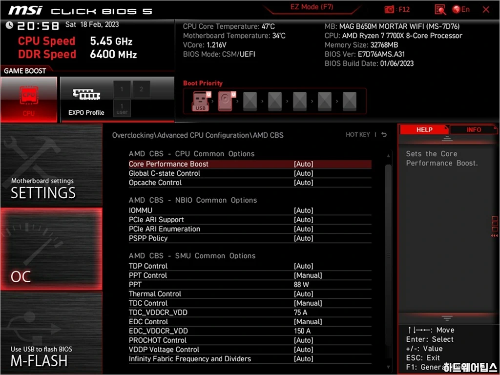Edit the PPT 88 W value
Viewport: 500px width, 375px height.
pyautogui.click(x=301, y=285)
